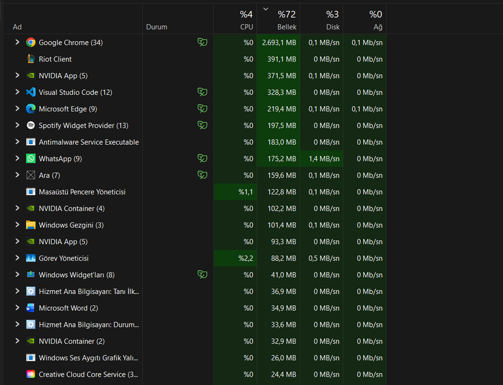Viewport: 503px width, 385px height.
Task: Expand the Microsoft Edge (9) group
Action: point(17,108)
